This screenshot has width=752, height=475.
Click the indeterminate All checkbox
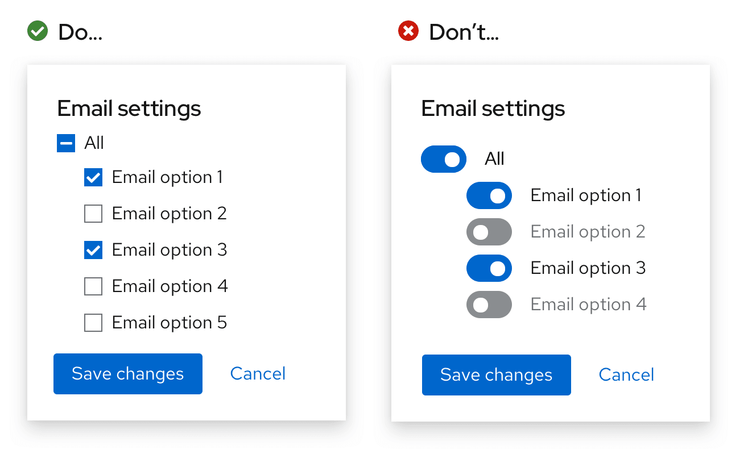pos(66,143)
